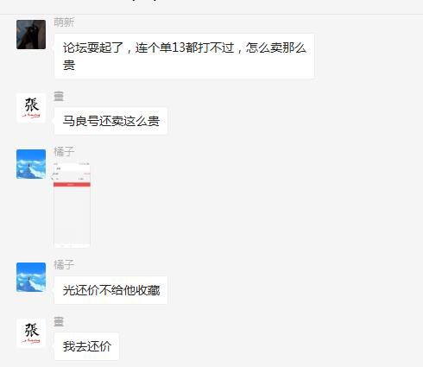Select the message 光还价不给他收藏
Screen dimensions: 423x367
(x=110, y=290)
